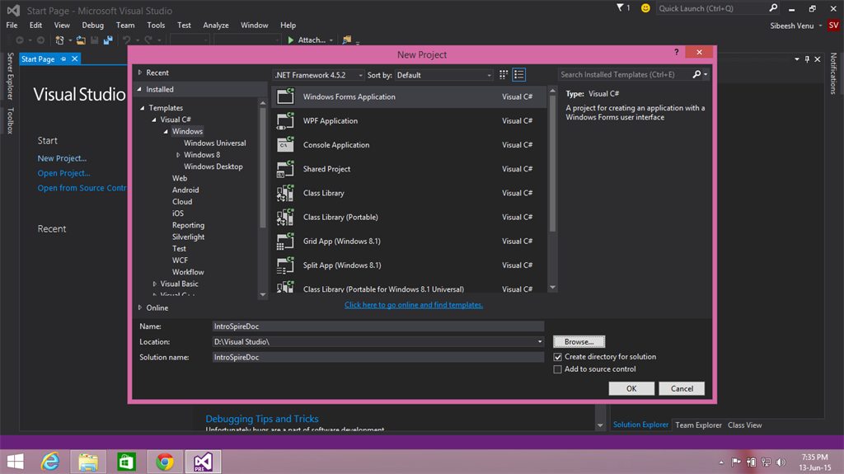Image resolution: width=844 pixels, height=474 pixels.
Task: Click the Solution name input field
Action: click(377, 357)
